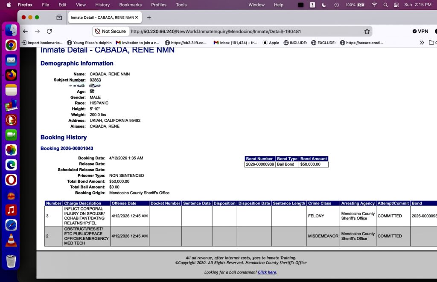Toggle Focus mode moon icon in menu bar
Image resolution: width=437 pixels, height=282 pixels.
click(324, 5)
